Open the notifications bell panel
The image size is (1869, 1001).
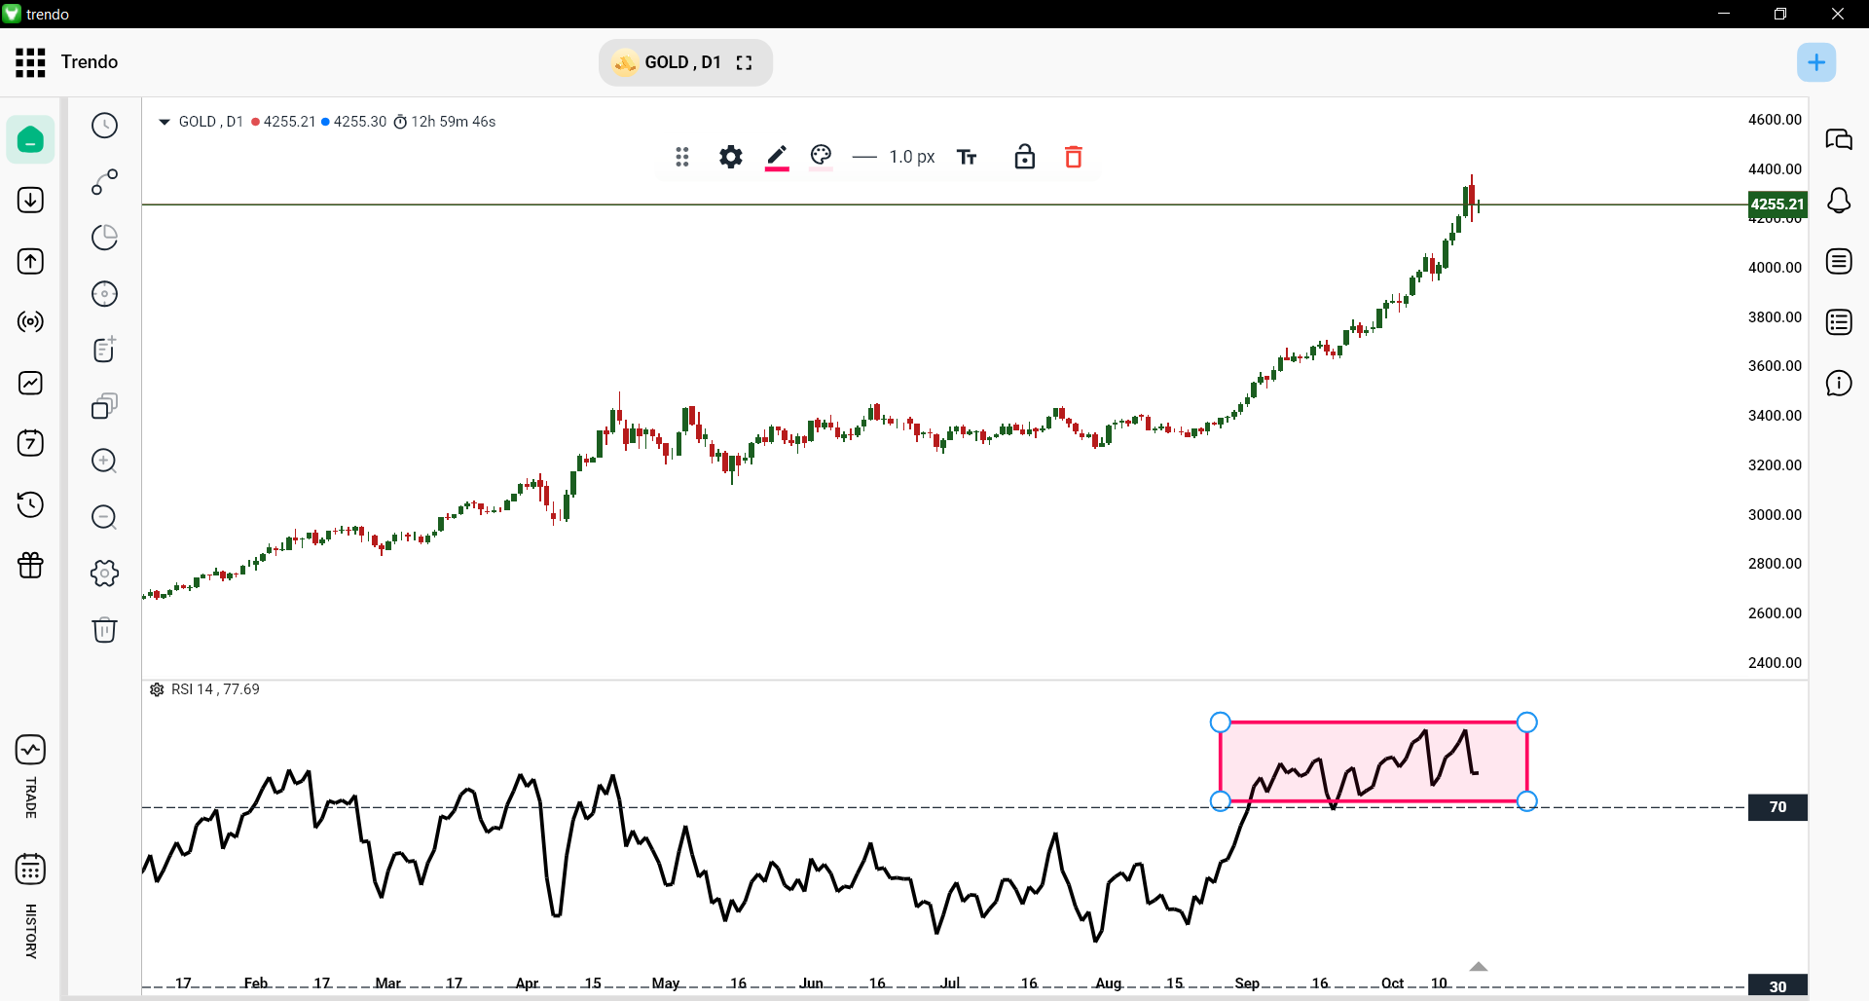pos(1840,201)
